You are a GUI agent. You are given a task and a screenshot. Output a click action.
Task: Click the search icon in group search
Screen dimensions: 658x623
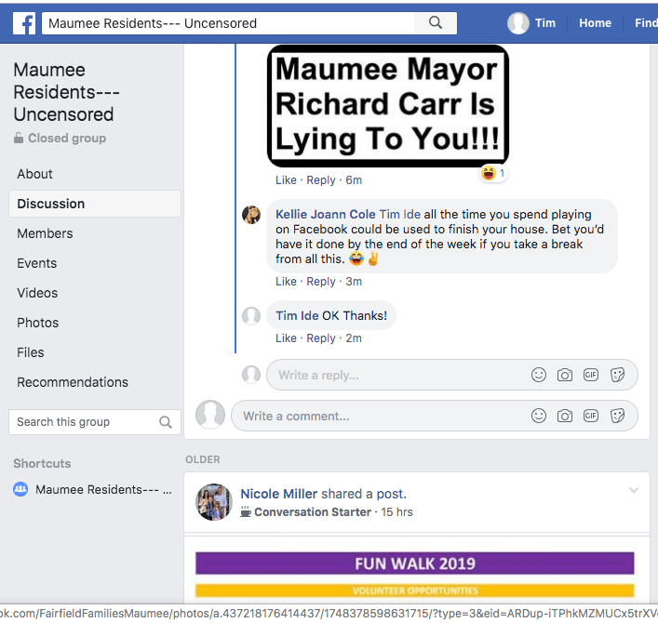tap(166, 422)
